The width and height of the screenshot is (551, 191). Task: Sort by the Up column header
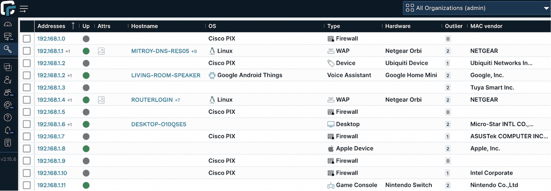[86, 26]
